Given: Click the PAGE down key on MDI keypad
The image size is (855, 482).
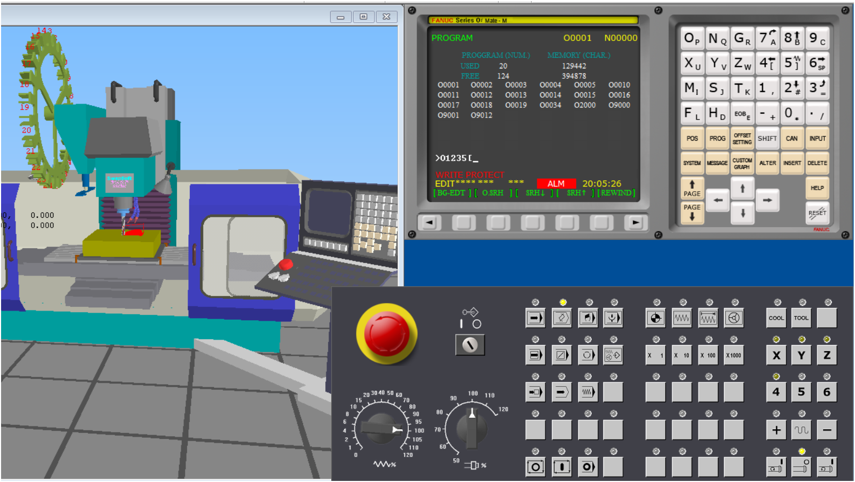Looking at the screenshot, I should pos(692,212).
